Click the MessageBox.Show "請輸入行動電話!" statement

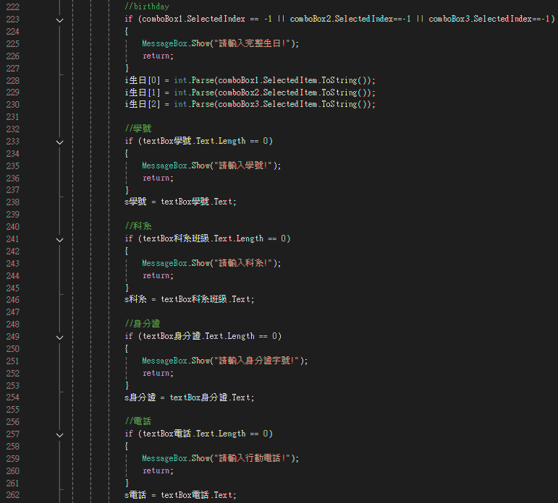[x=221, y=458]
